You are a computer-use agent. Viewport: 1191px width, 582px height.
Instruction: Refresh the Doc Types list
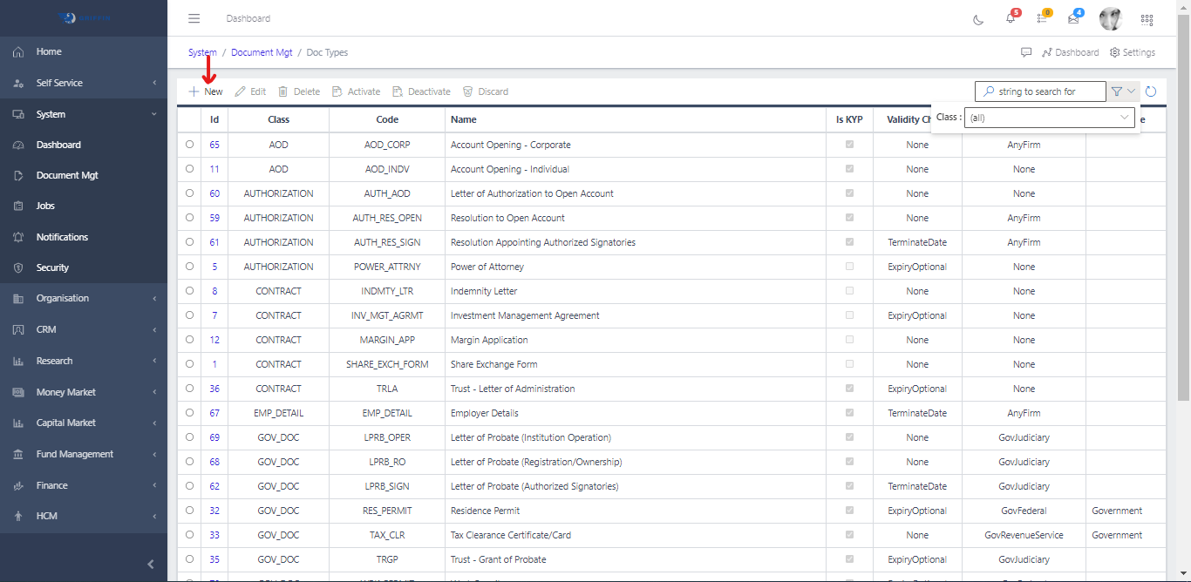[1151, 91]
